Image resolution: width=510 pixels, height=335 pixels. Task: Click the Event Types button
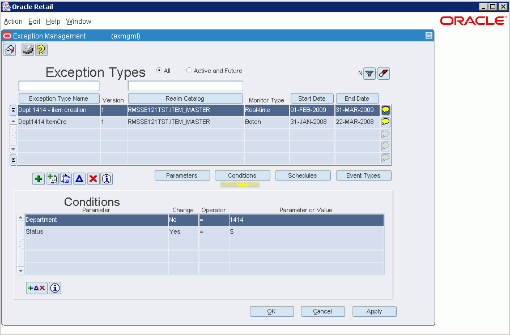[x=364, y=175]
